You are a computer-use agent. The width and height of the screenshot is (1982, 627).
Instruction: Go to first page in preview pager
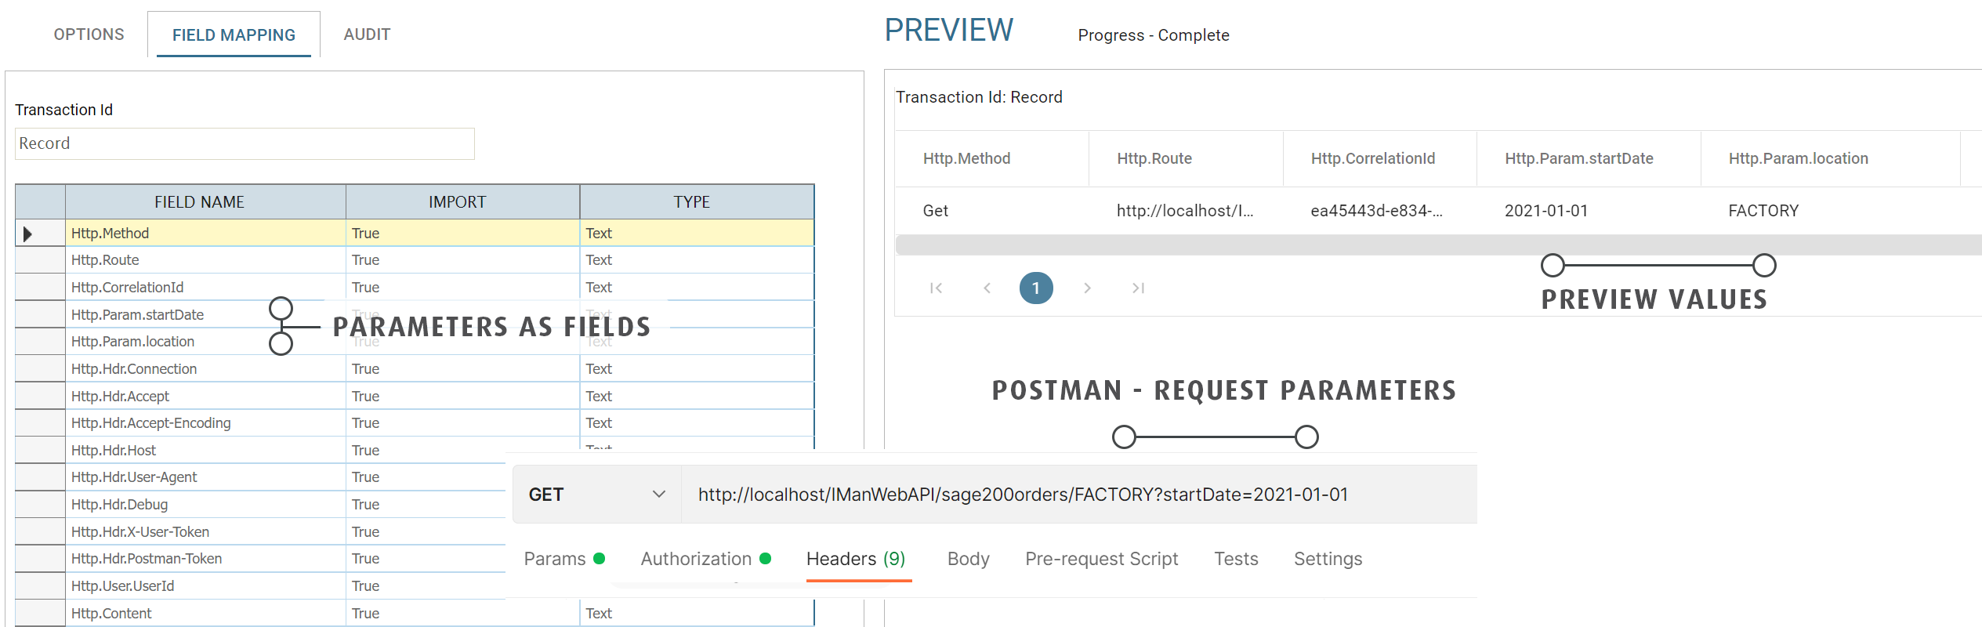coord(936,288)
